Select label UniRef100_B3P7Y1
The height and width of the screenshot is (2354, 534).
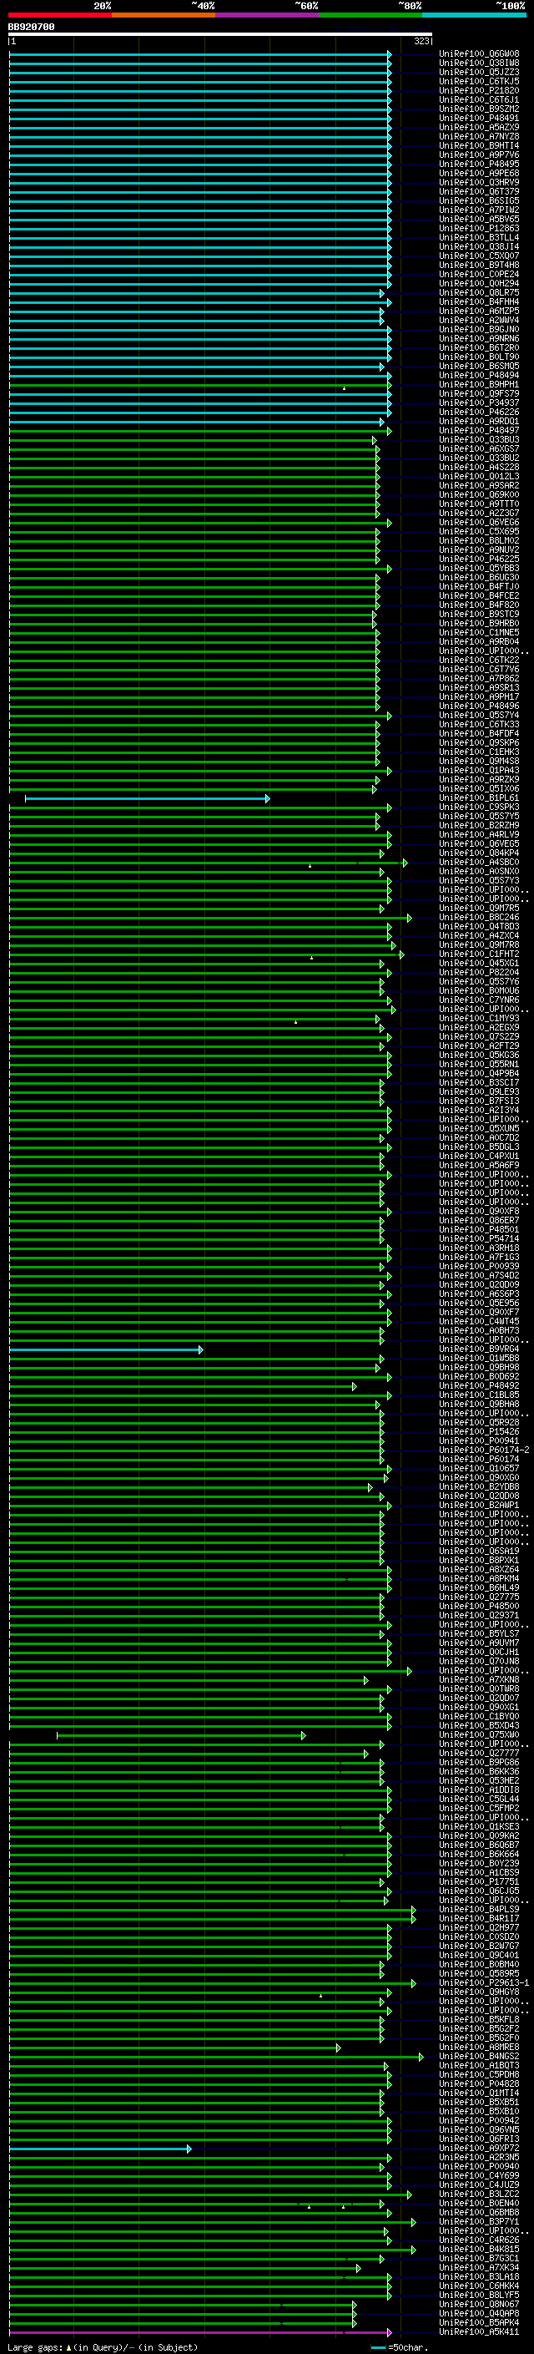[x=479, y=2222]
